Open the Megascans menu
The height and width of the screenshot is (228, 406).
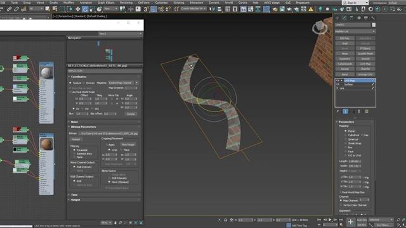click(303, 3)
